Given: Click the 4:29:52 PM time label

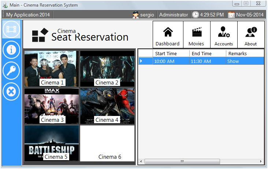Looking at the screenshot, I should (x=212, y=15).
